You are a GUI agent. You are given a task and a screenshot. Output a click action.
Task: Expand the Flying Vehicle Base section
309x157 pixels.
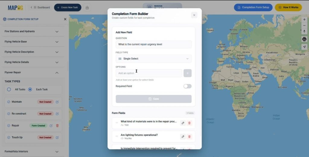click(57, 42)
